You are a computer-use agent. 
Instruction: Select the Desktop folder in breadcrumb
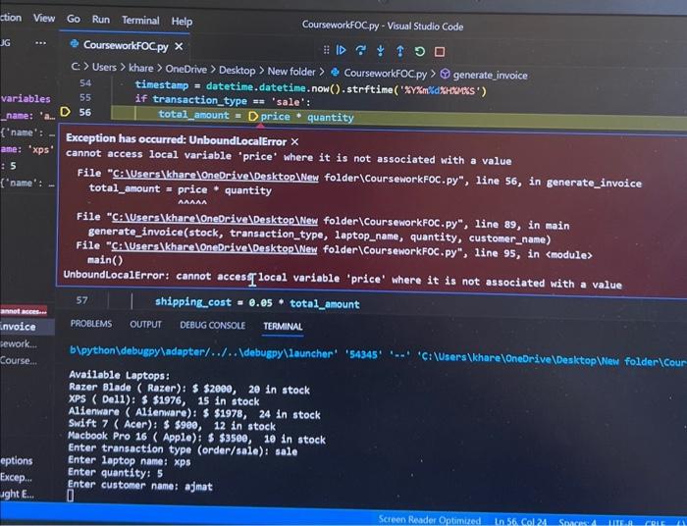tap(238, 71)
